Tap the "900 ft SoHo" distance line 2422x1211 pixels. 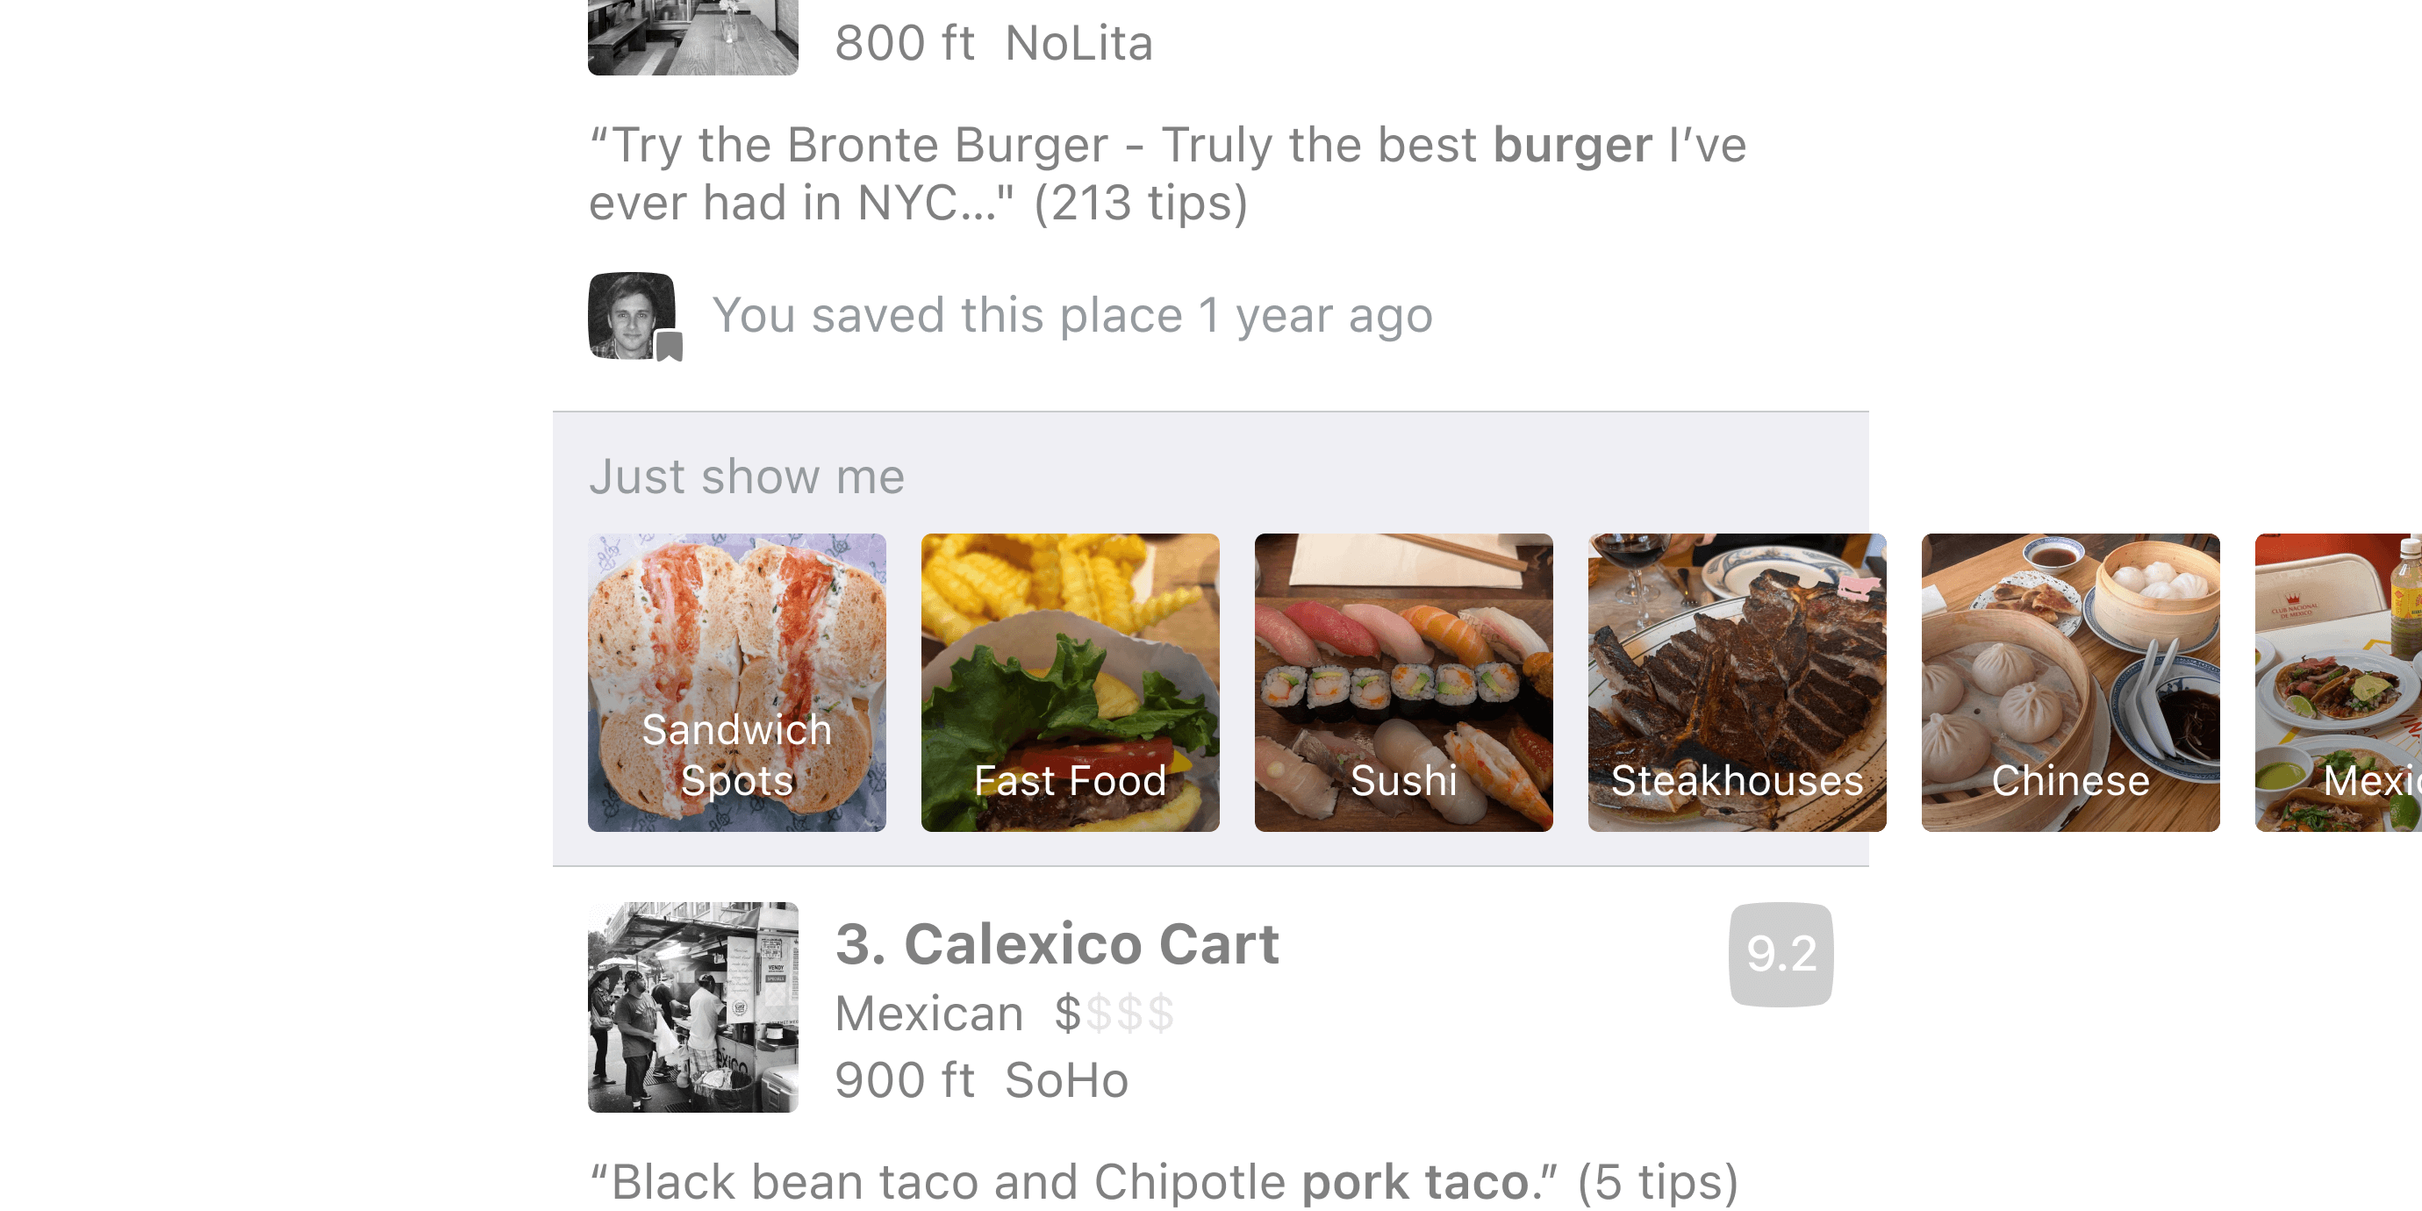click(981, 1080)
